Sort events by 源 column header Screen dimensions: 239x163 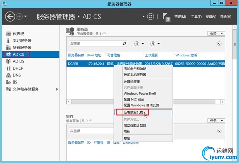coord(108,143)
